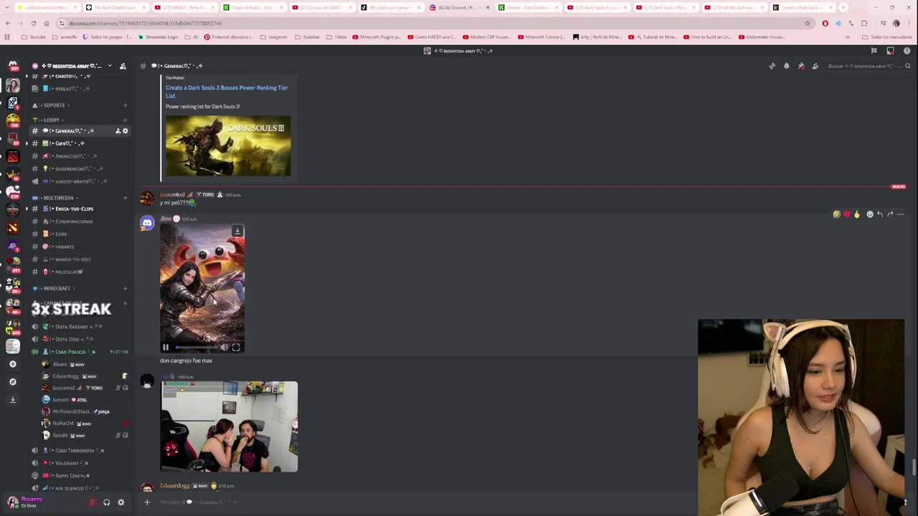Add finger emoji reaction to message

point(856,214)
